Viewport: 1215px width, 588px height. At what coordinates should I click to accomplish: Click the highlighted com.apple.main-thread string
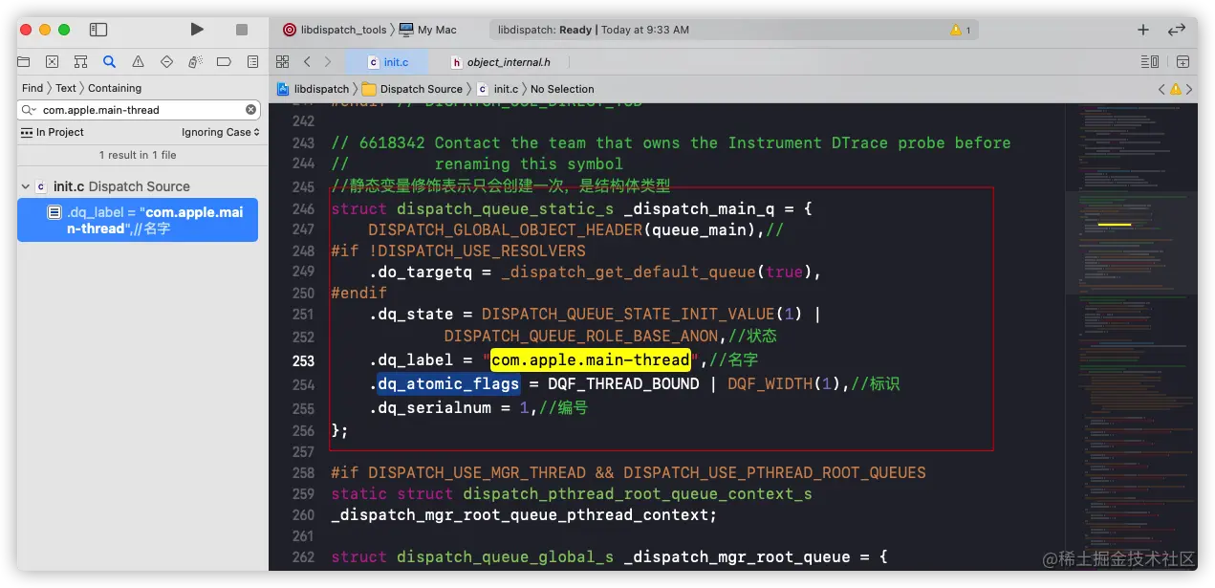590,360
